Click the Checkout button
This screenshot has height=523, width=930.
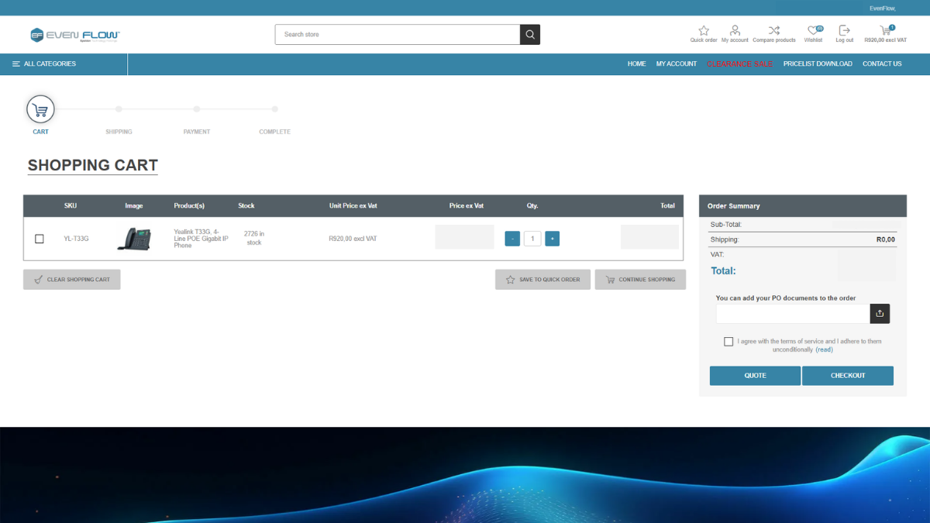pyautogui.click(x=848, y=376)
